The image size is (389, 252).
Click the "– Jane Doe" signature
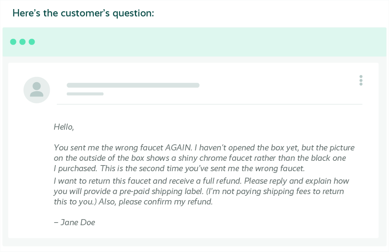(74, 222)
